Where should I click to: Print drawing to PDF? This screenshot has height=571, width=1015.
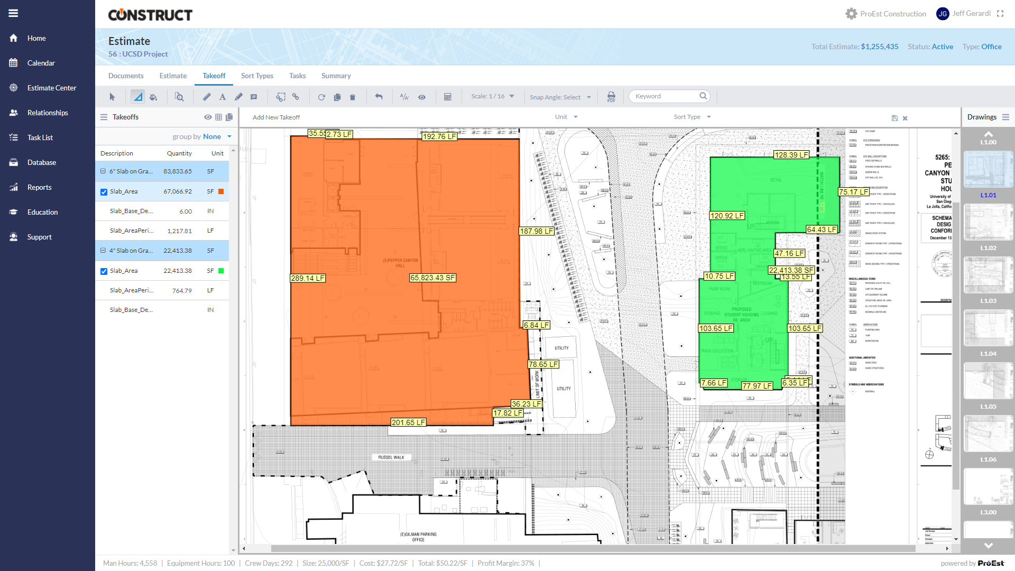(x=611, y=97)
